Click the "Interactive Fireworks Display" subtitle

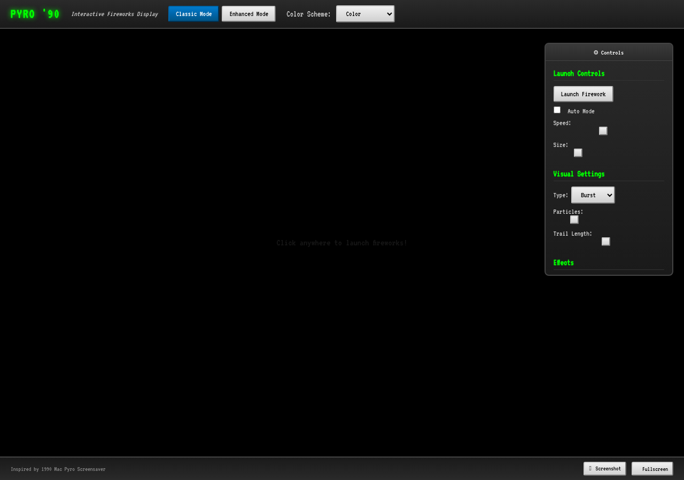tap(114, 14)
